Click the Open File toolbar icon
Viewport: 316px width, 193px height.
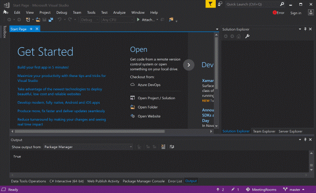[38, 20]
